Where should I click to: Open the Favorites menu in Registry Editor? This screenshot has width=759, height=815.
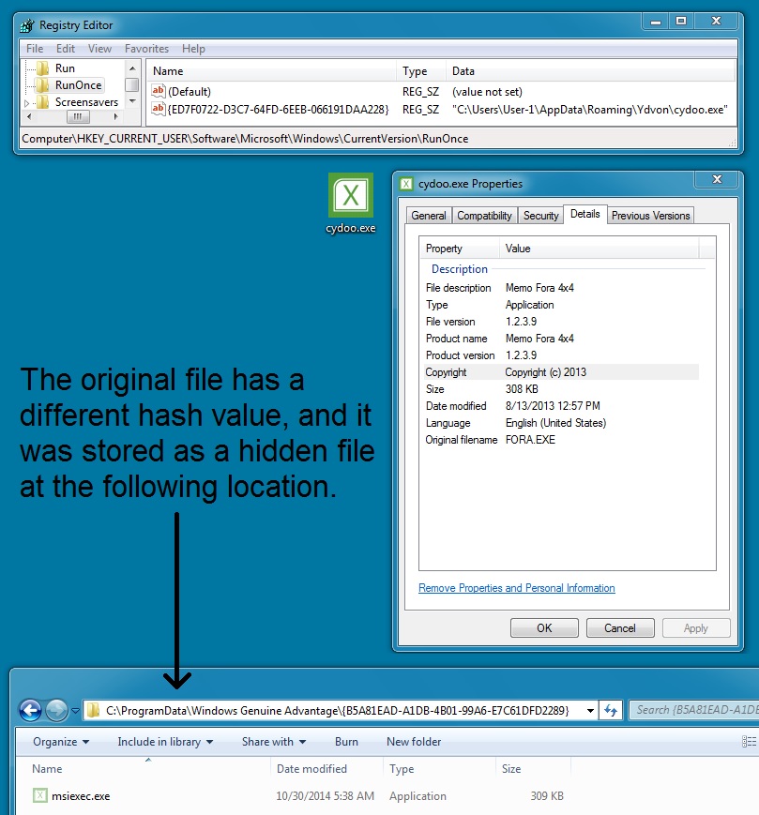pos(146,49)
